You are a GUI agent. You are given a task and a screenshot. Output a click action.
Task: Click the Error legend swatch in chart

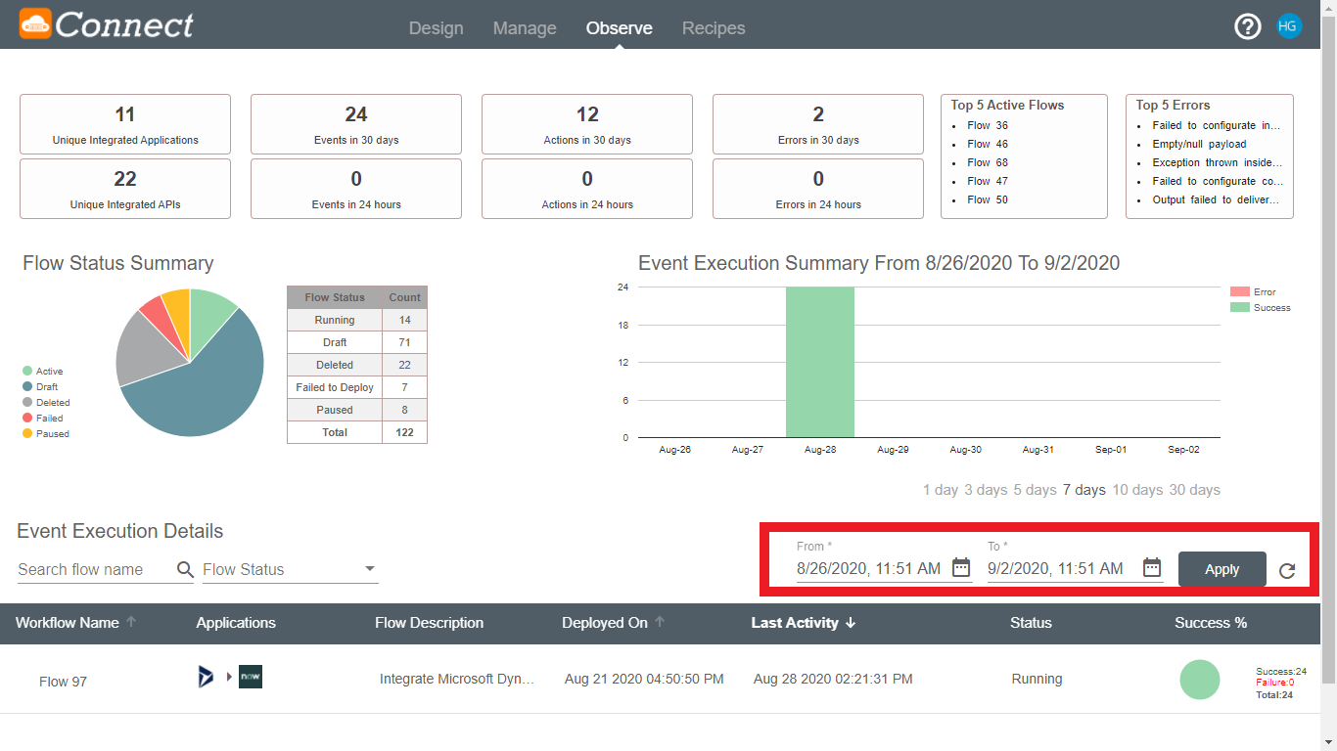tap(1240, 292)
